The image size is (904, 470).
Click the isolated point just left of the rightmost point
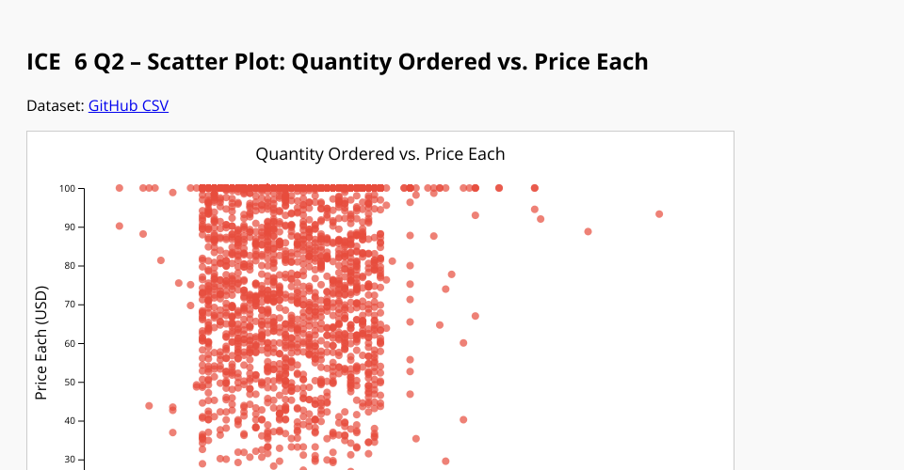pyautogui.click(x=588, y=231)
